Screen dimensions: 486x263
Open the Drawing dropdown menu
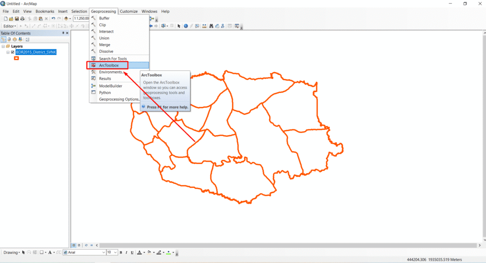coord(12,253)
